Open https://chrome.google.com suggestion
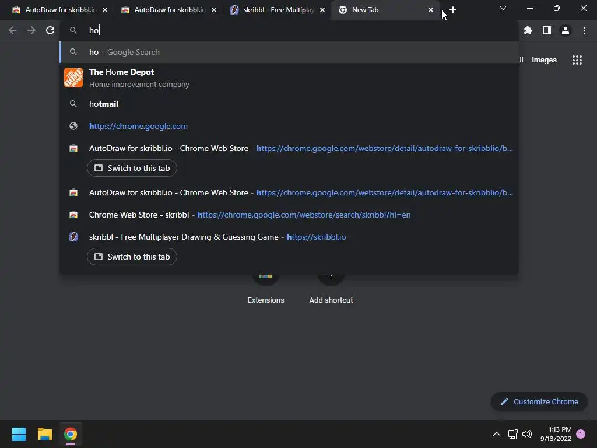 [x=289, y=126]
